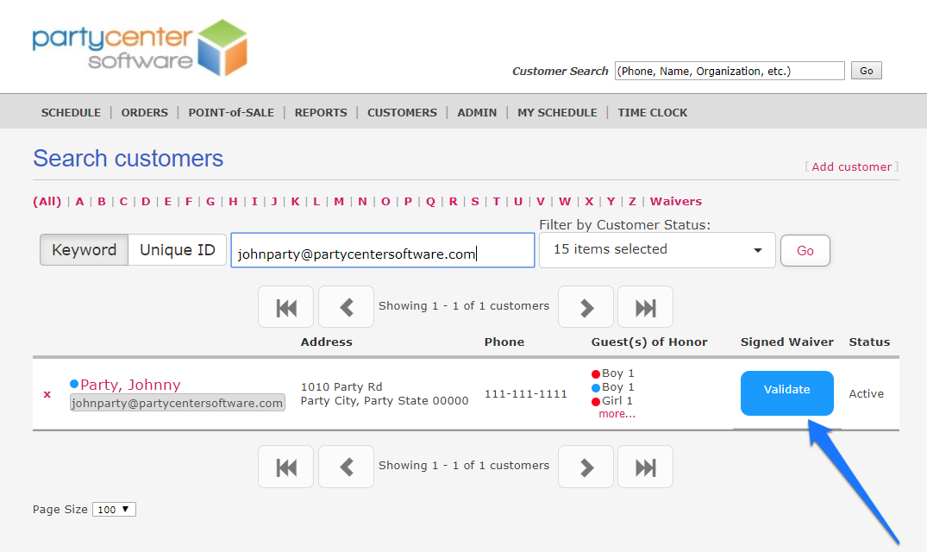Viewport: 927px width, 552px height.
Task: Go to next page in top pagination
Action: [586, 307]
